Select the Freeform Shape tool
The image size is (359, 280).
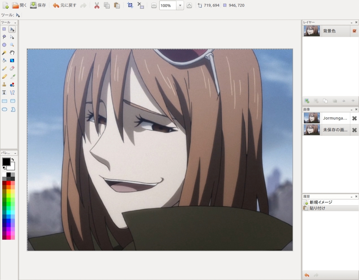click(13, 110)
